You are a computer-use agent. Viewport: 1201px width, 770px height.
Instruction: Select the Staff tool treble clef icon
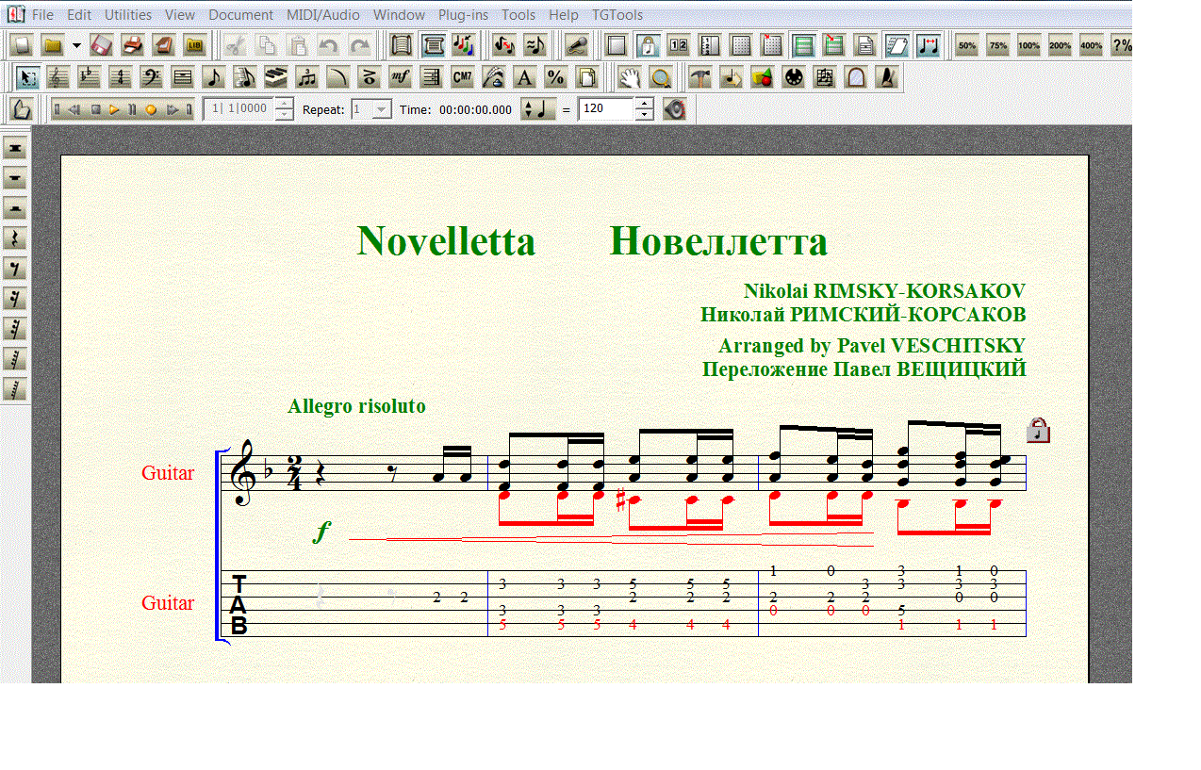click(57, 76)
